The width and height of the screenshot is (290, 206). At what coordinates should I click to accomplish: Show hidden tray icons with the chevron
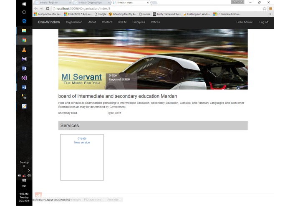29,170
